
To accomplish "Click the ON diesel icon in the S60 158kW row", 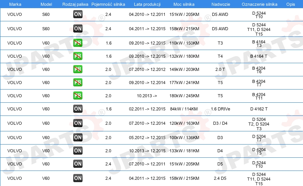I will (78, 28).
